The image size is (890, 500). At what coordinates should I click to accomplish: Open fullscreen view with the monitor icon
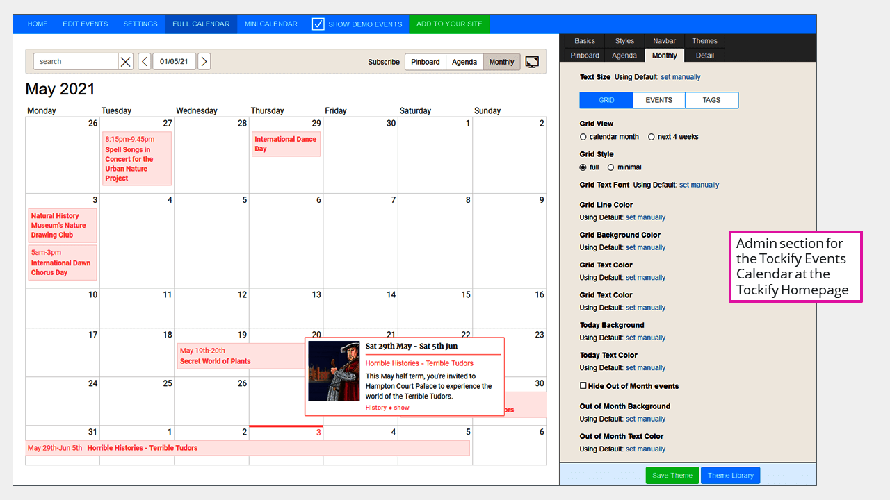pos(532,61)
